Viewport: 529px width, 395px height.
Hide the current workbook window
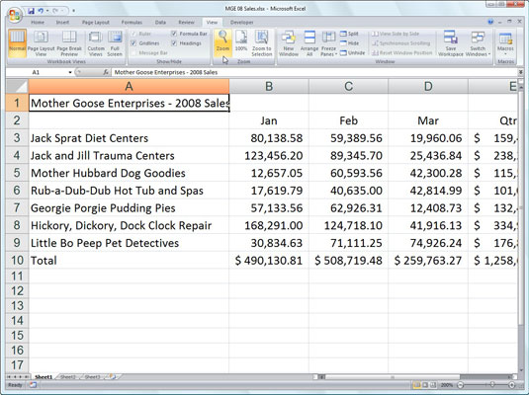349,43
